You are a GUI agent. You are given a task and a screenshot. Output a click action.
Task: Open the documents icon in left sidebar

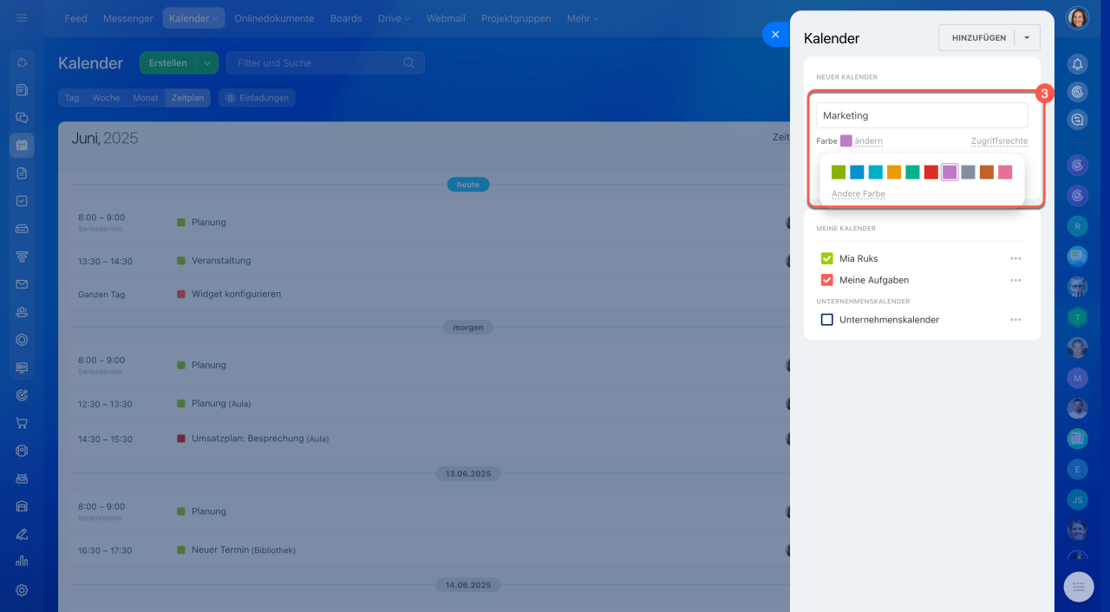[x=22, y=173]
